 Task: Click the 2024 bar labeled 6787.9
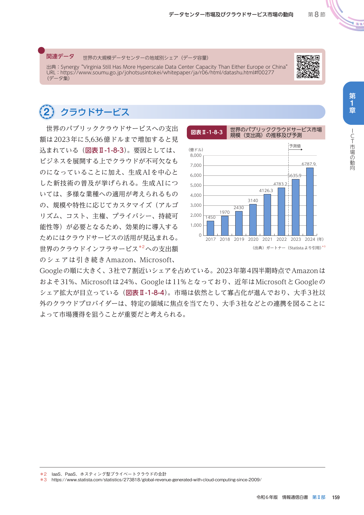pyautogui.click(x=310, y=201)
